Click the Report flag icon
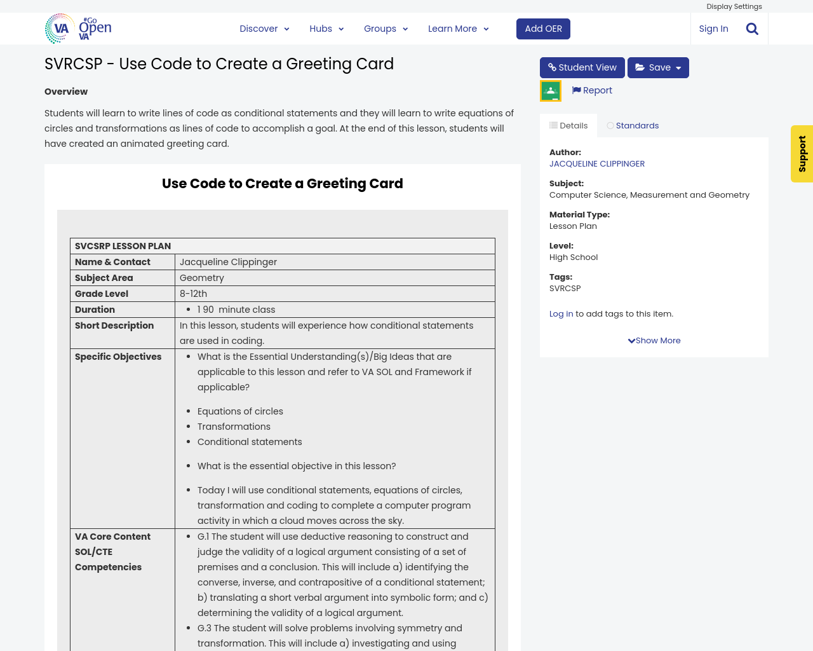813x651 pixels. click(576, 90)
